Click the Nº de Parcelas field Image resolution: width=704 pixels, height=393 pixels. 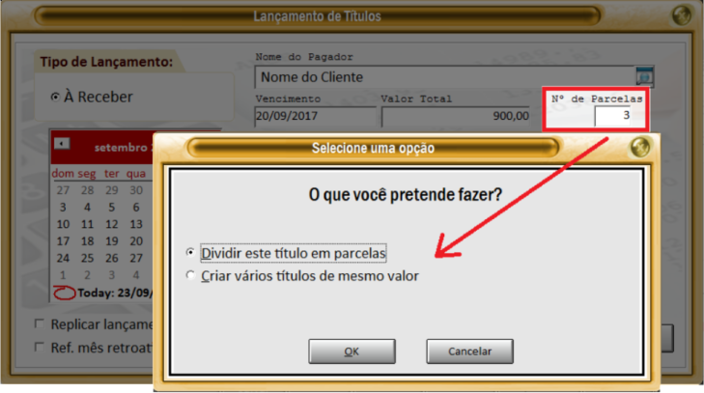click(613, 116)
